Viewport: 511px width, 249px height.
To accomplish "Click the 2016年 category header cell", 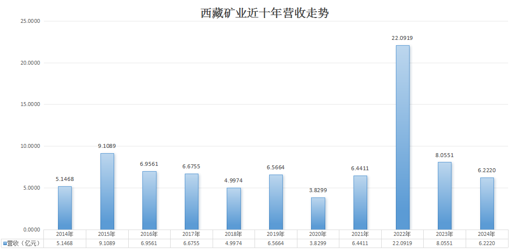I will coord(149,234).
